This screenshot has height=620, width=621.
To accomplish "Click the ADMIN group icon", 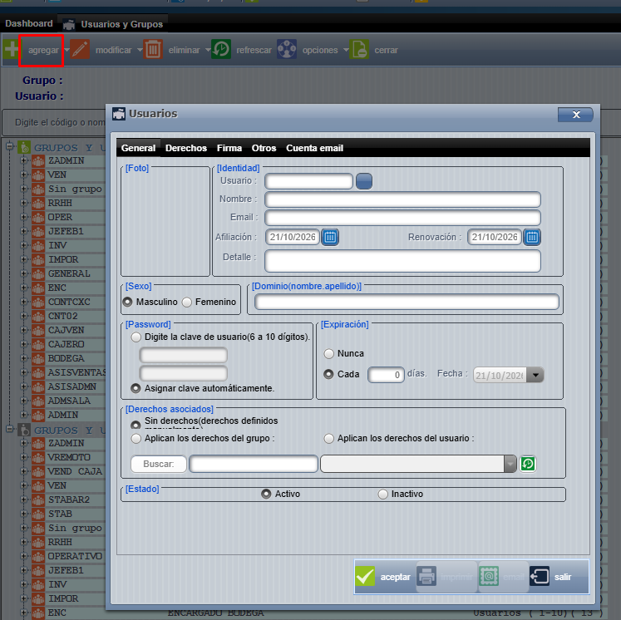I will [x=38, y=415].
